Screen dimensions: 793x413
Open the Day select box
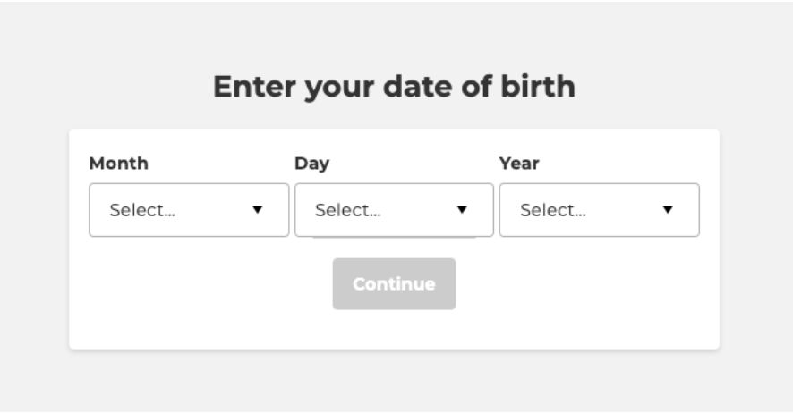(394, 210)
